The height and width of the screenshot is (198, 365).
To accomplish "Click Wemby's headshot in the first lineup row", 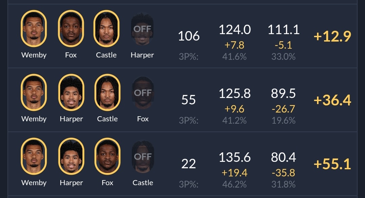I will tap(34, 29).
